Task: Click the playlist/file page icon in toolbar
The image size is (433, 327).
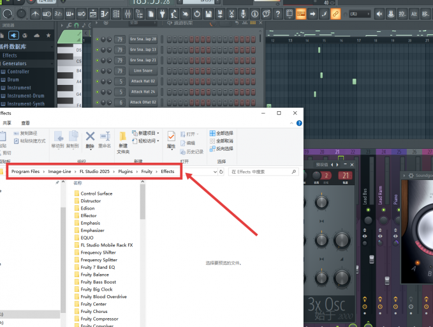Action: tap(150, 14)
